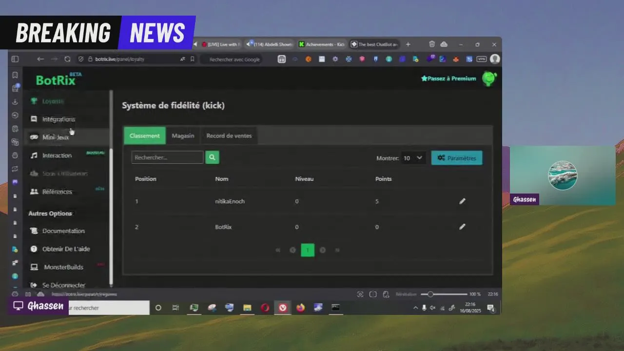624x351 pixels.
Task: Open Firefox from the taskbar
Action: (300, 308)
